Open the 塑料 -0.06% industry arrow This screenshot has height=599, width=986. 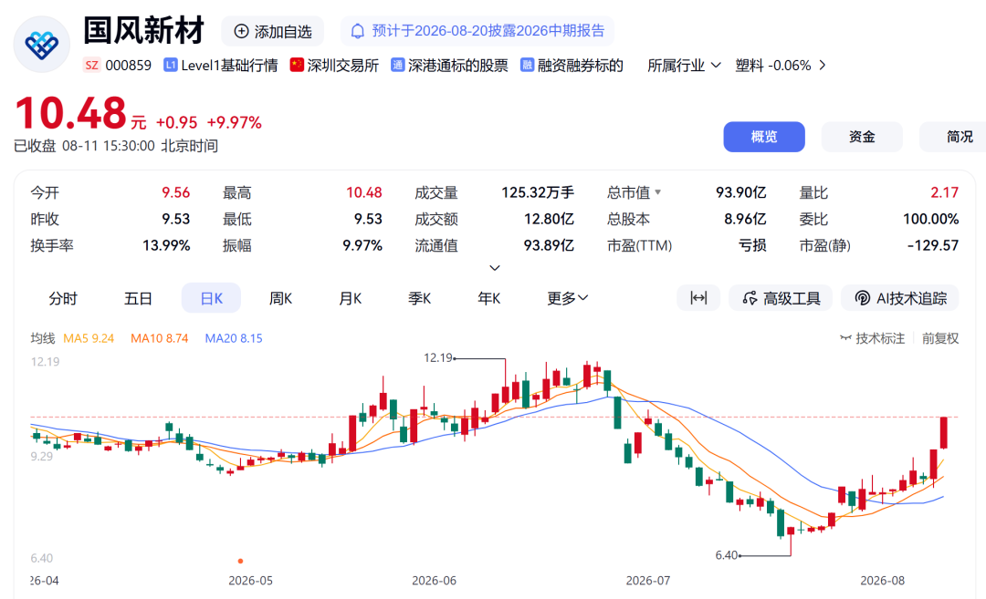pos(822,66)
